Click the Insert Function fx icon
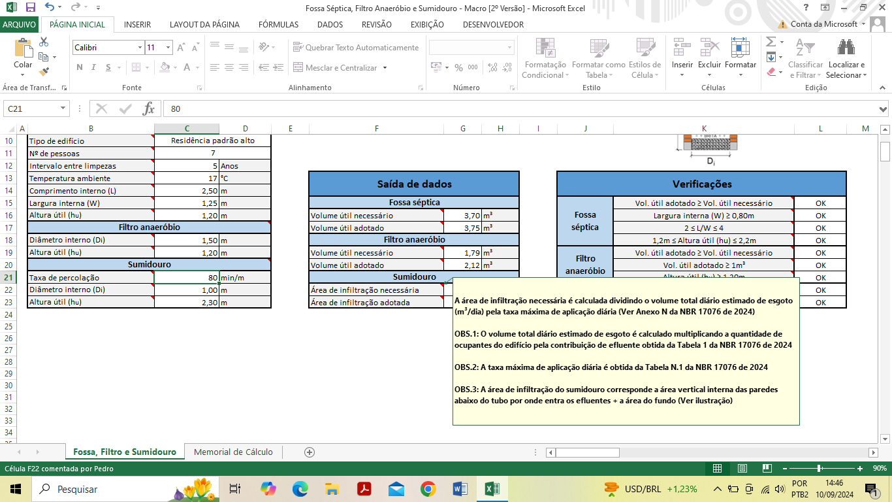The height and width of the screenshot is (502, 892). (148, 109)
